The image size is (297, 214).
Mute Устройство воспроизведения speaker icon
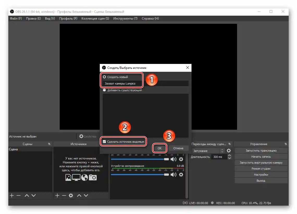173,175
